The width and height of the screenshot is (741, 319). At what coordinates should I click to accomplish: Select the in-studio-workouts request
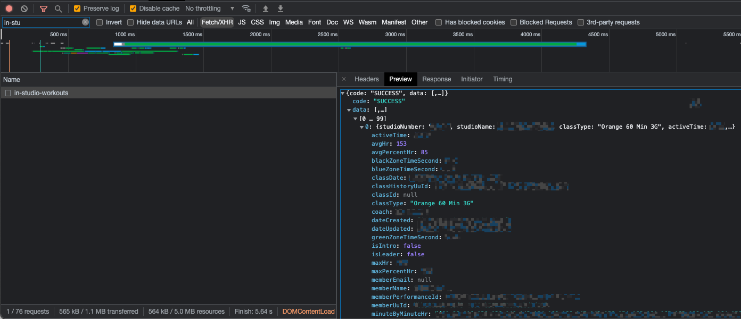(x=168, y=93)
